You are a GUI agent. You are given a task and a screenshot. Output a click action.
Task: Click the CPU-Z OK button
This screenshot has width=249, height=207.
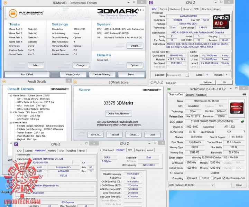(224, 82)
